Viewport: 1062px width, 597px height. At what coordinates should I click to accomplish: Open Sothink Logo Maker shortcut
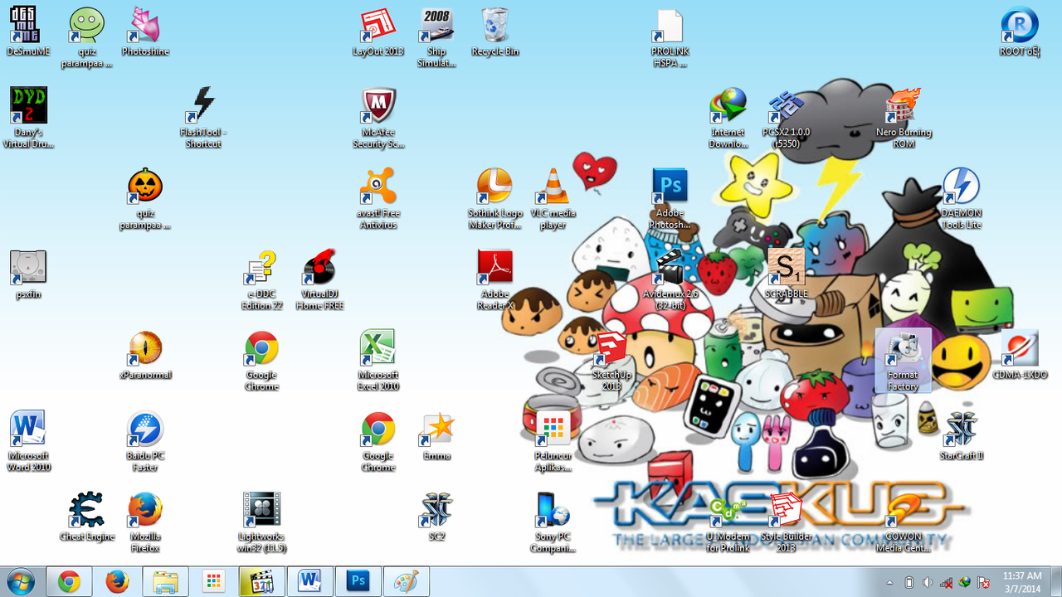[495, 198]
